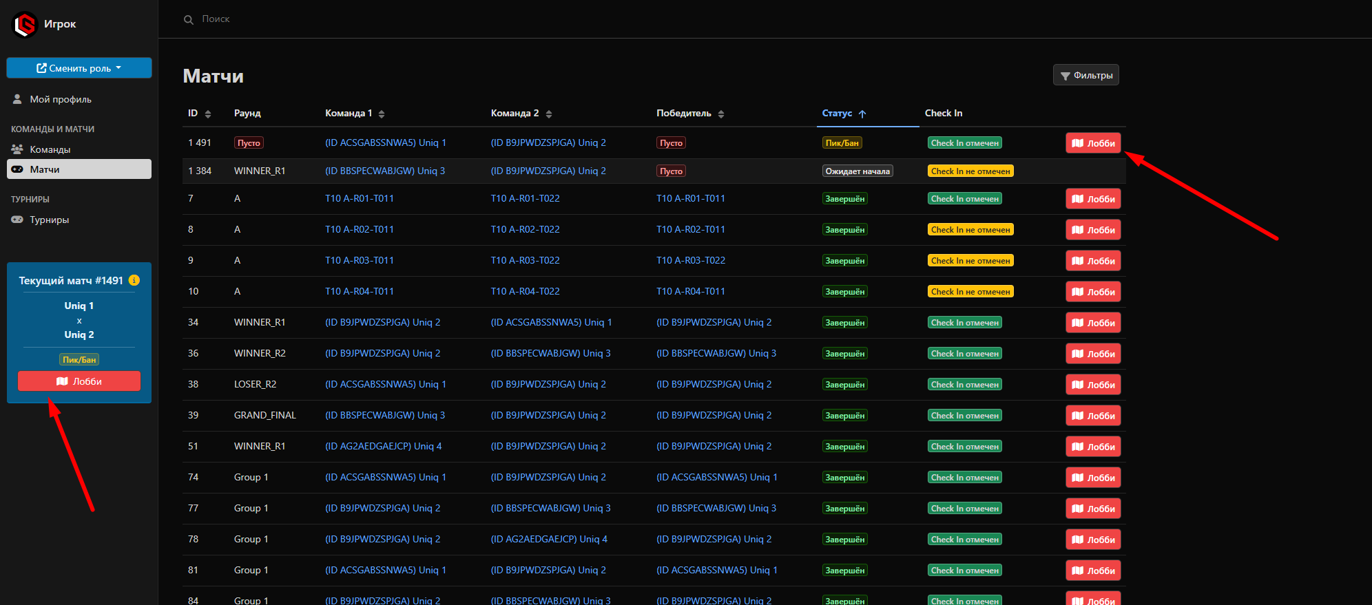
Task: Open Мой профиль in sidebar
Action: click(x=60, y=99)
